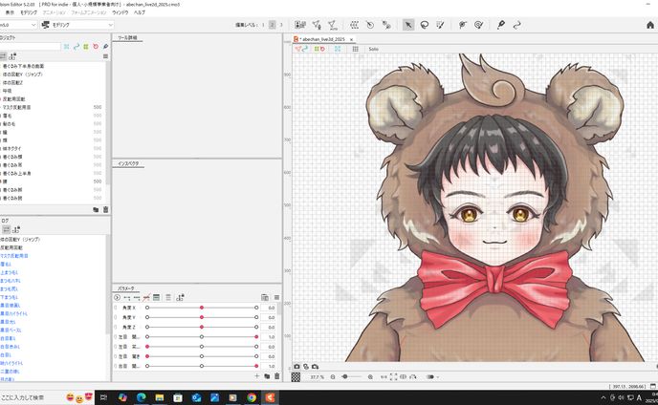This screenshot has height=405, width=658.
Task: Click the folder icon in deformer panel
Action: [x=96, y=209]
